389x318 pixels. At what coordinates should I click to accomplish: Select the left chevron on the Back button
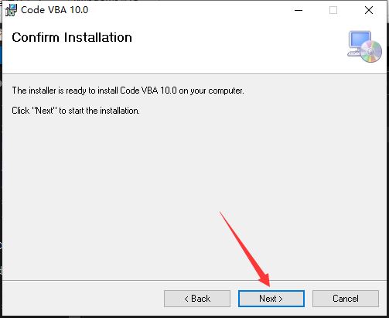186,299
